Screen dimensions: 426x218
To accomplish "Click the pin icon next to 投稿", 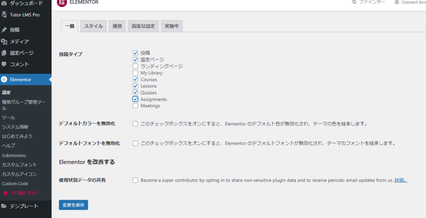I will pos(4,30).
